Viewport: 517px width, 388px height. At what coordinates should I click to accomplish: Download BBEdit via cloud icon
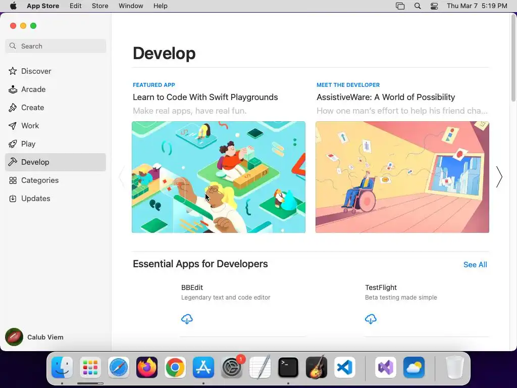click(x=187, y=319)
